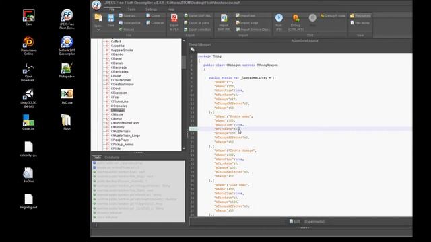Click the icon above the code editor
Image resolution: width=431 pixels, height=242 pixels.
[x=193, y=49]
